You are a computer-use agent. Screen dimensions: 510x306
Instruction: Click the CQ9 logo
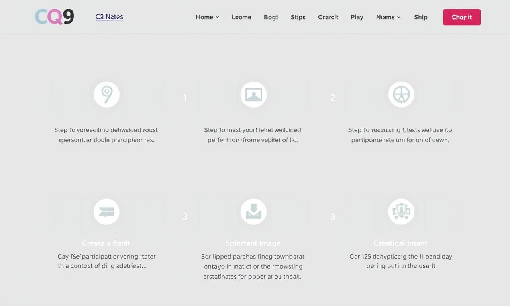tap(54, 17)
